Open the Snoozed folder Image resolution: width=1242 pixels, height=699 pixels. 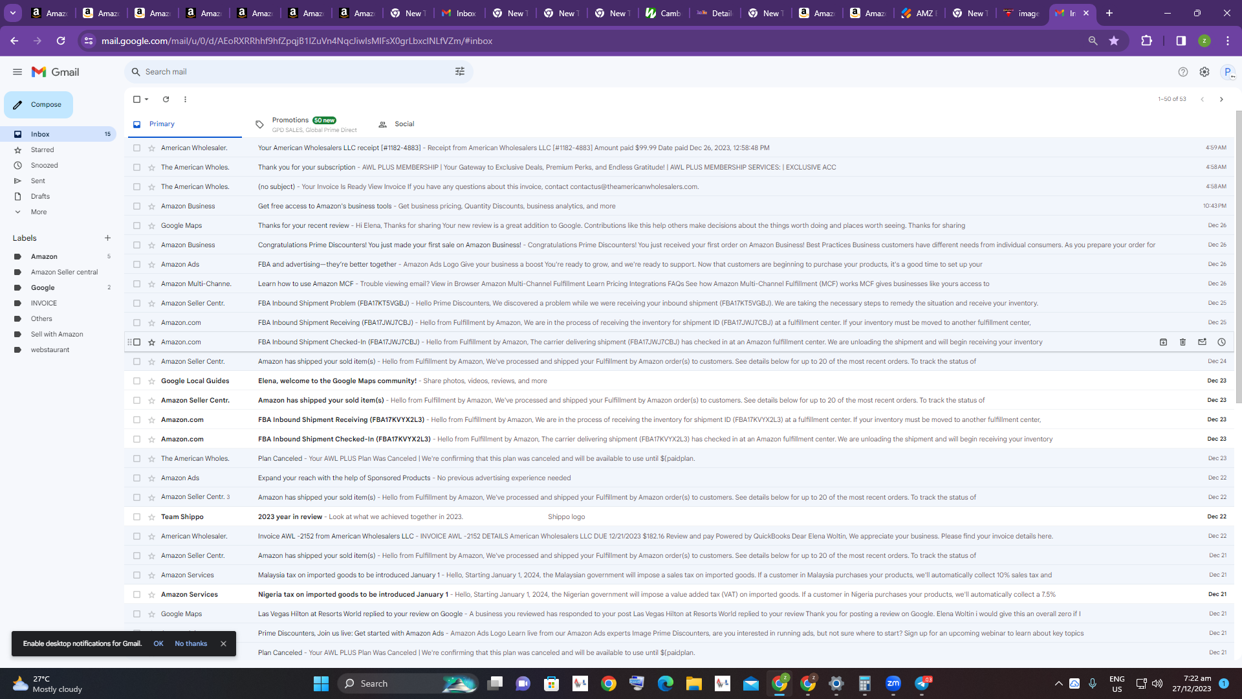click(x=45, y=165)
